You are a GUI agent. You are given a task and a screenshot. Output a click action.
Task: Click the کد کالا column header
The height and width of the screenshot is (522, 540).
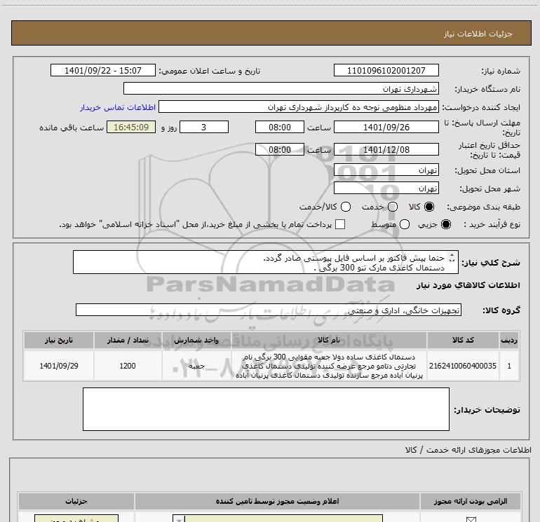tap(463, 340)
